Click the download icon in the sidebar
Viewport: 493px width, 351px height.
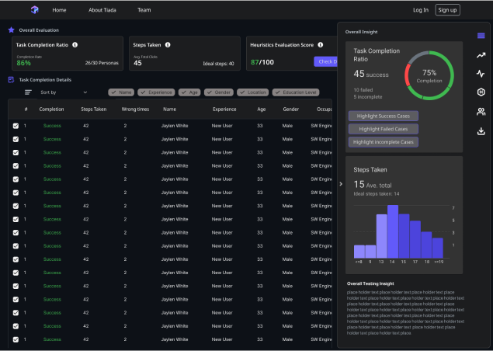click(481, 130)
